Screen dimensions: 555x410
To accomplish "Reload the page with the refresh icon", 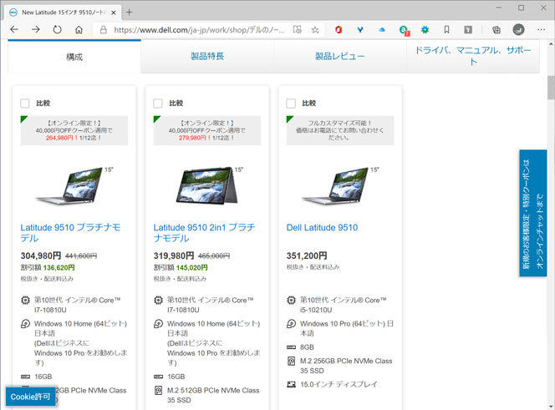I will (x=57, y=30).
